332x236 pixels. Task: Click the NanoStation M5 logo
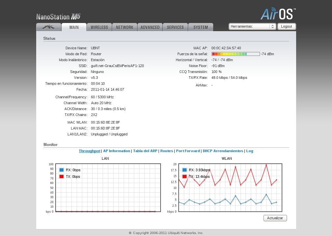pos(58,17)
